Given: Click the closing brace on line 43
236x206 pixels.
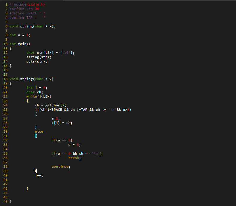Looking at the screenshot, I should tap(27, 188).
